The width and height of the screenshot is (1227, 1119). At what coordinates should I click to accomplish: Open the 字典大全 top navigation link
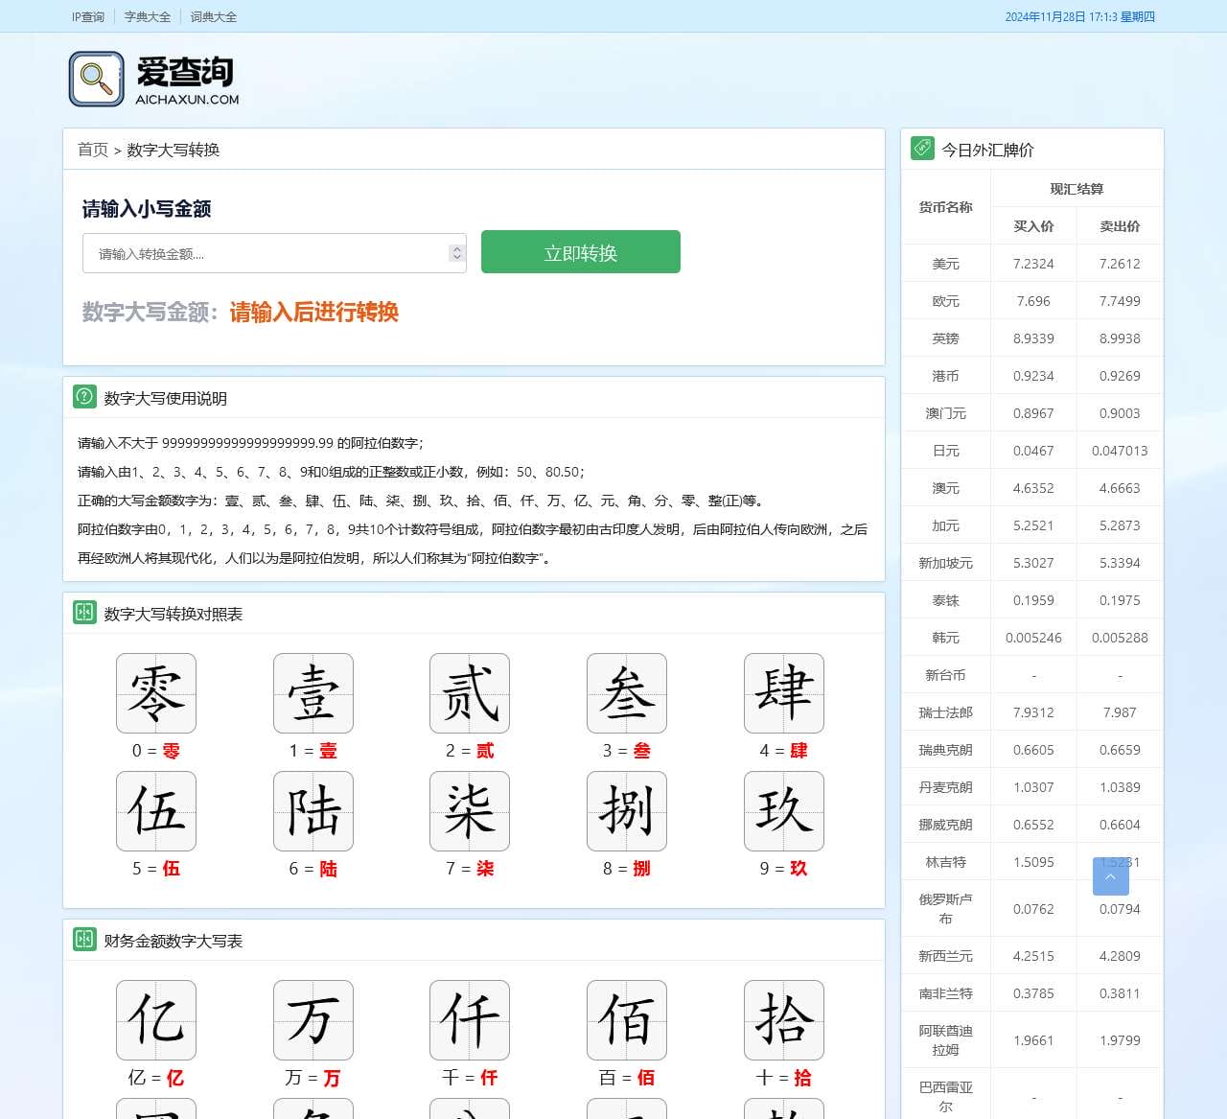[148, 16]
